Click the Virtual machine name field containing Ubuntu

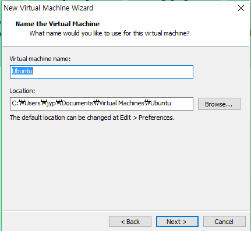click(101, 72)
